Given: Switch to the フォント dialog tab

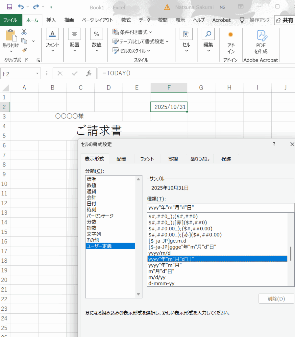Looking at the screenshot, I should pos(147,159).
